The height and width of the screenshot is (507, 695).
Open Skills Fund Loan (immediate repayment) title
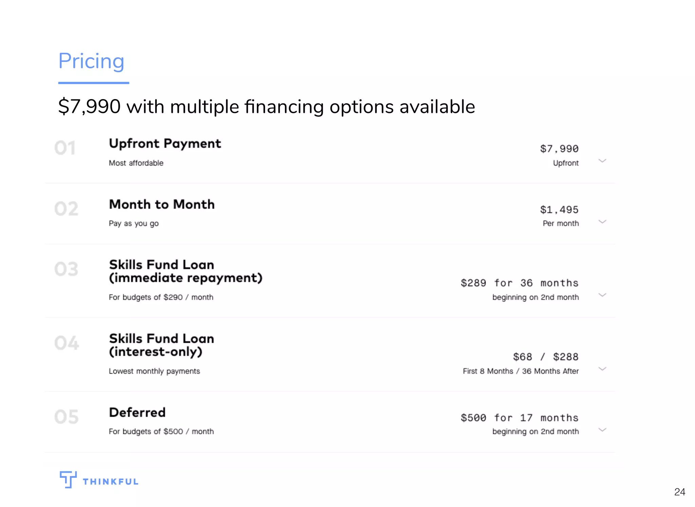186,271
